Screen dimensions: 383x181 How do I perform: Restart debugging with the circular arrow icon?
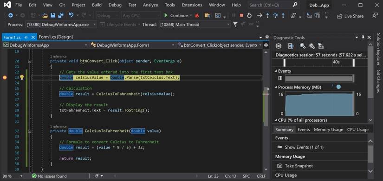click(x=249, y=16)
